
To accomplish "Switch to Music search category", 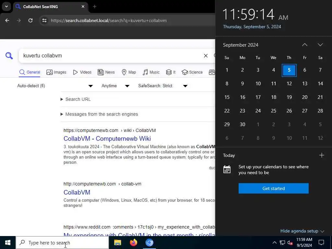I will 151,72.
